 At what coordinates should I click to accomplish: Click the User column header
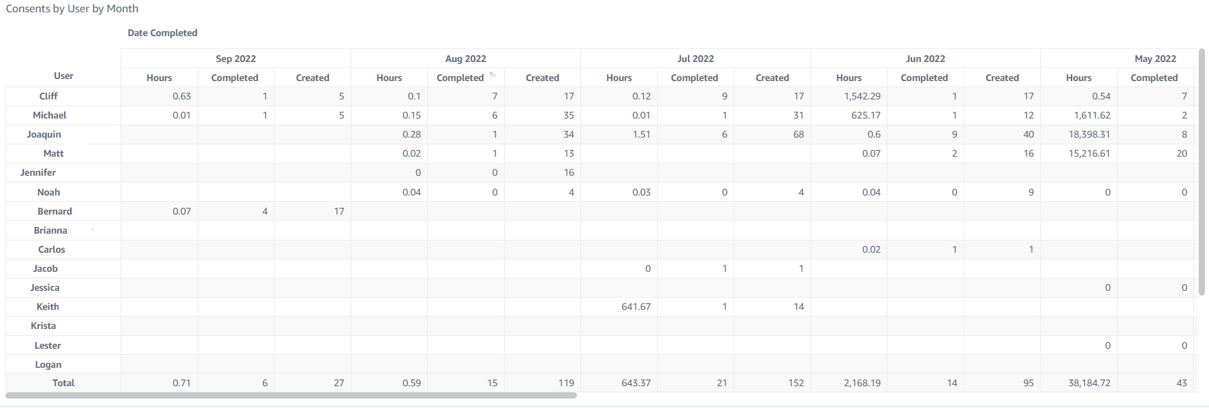(63, 76)
